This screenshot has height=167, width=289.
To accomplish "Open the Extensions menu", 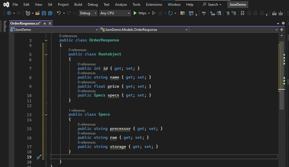I will [154, 5].
